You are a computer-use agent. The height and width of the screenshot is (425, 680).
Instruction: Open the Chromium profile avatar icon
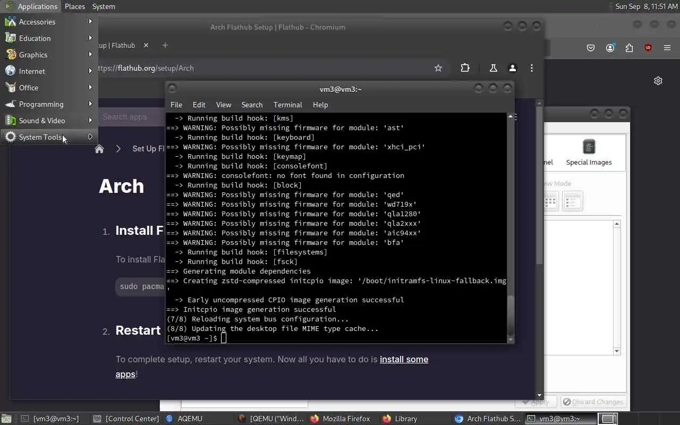tap(513, 68)
